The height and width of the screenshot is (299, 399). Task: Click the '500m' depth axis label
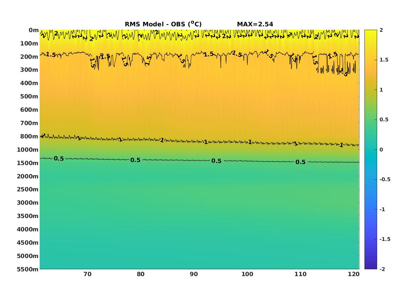(x=29, y=97)
